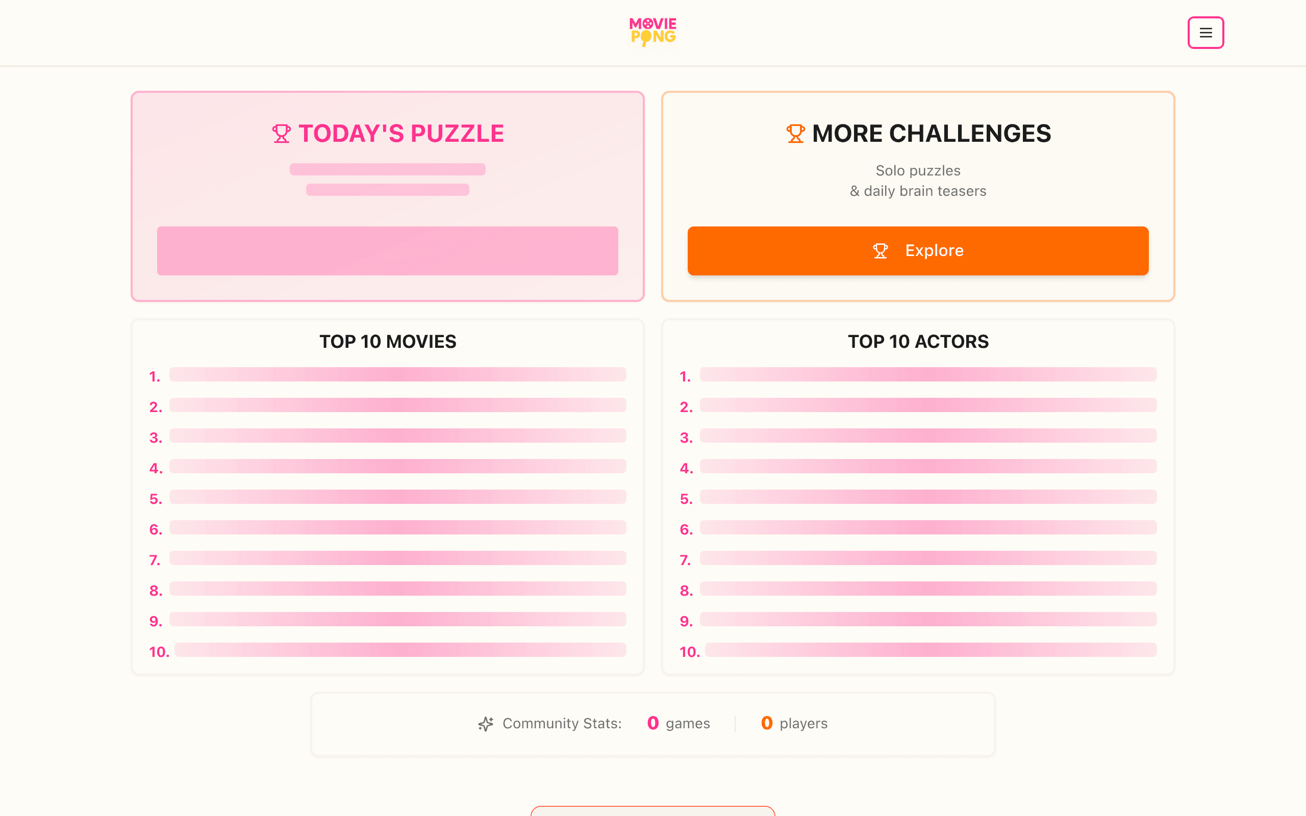Viewport: 1306px width, 816px height.
Task: Click the Top 10 Actors heading
Action: click(x=918, y=342)
